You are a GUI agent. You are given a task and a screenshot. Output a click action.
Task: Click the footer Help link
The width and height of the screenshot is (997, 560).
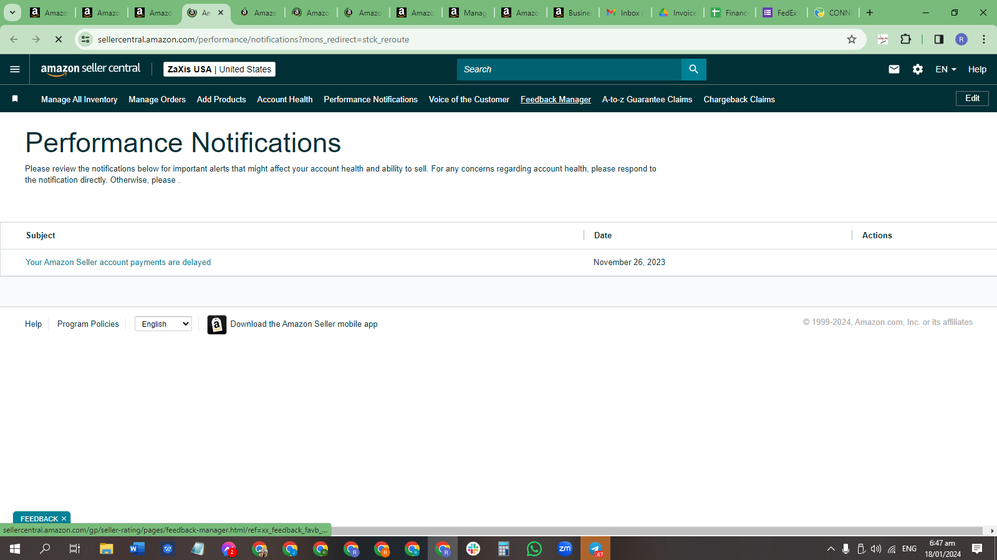(x=33, y=324)
